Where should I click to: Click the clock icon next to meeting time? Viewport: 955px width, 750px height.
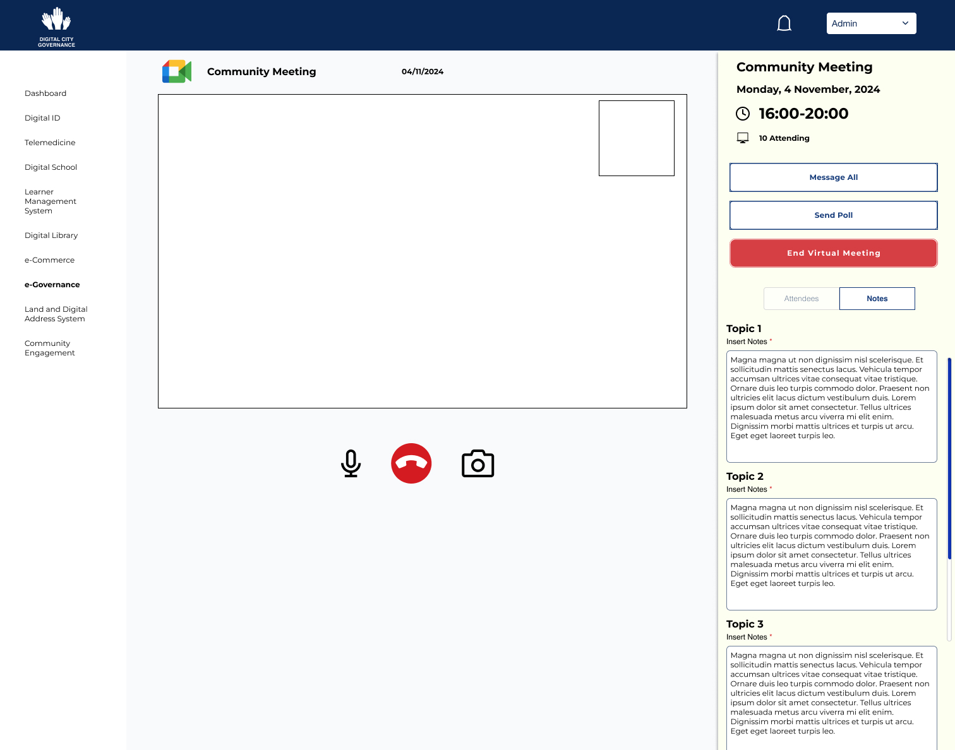[743, 114]
